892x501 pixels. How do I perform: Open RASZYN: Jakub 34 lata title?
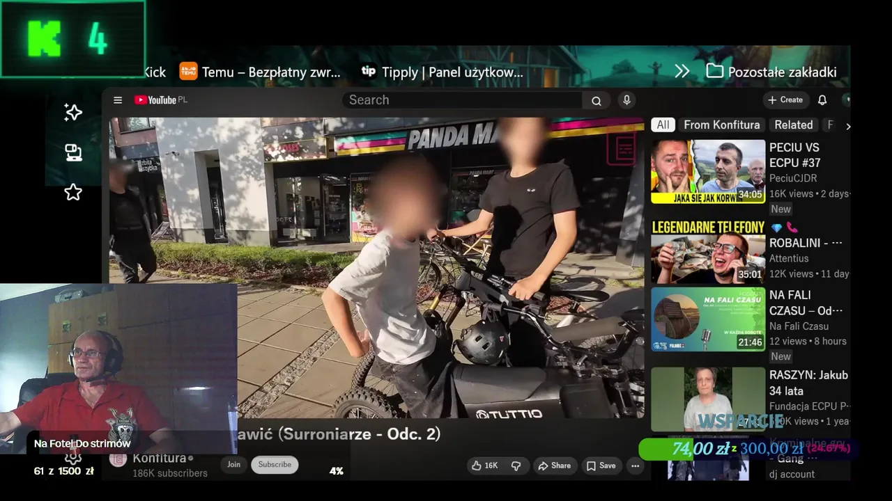pyautogui.click(x=808, y=383)
